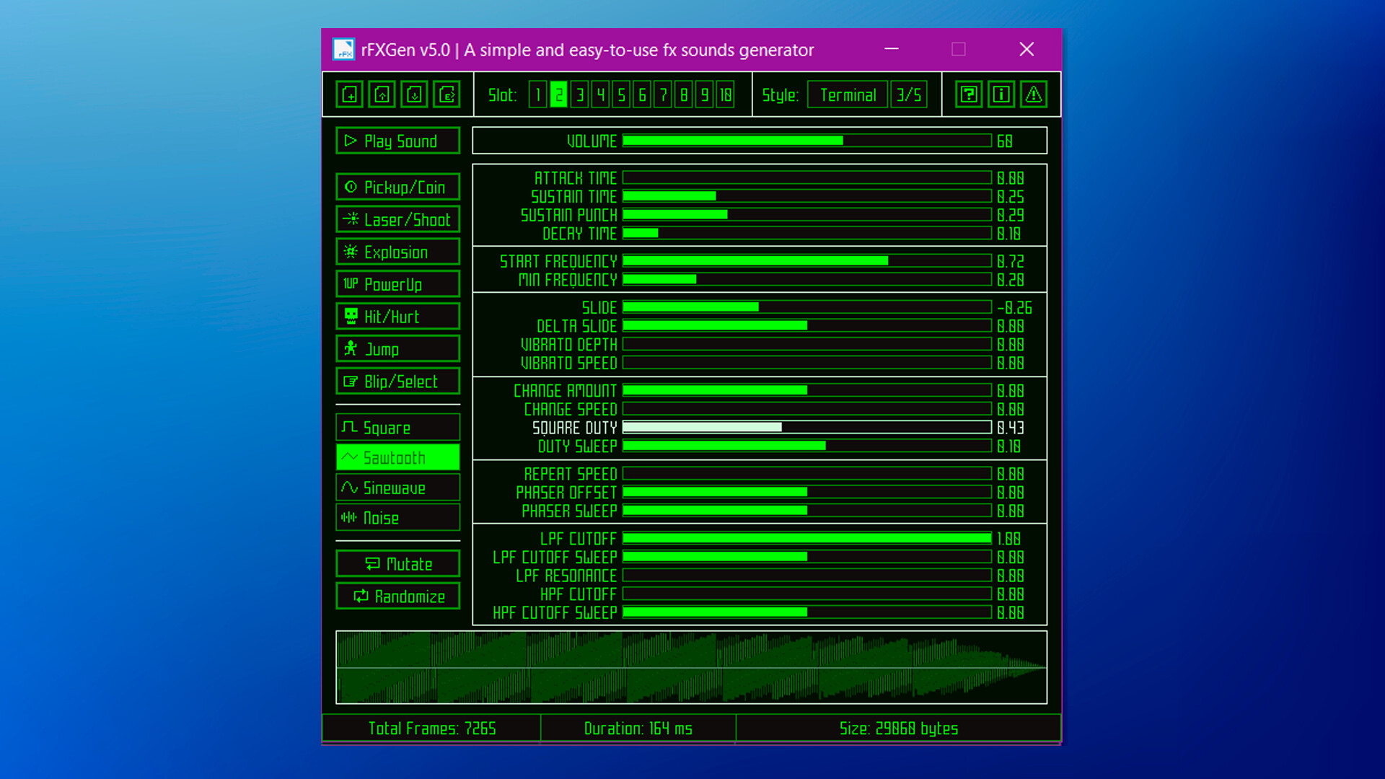The image size is (1385, 779).
Task: Click the new sound file icon
Action: click(x=348, y=94)
